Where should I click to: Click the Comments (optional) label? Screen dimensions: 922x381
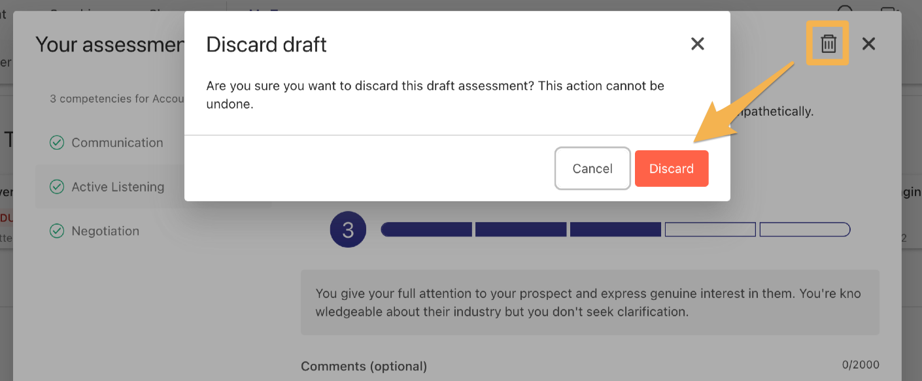[364, 366]
